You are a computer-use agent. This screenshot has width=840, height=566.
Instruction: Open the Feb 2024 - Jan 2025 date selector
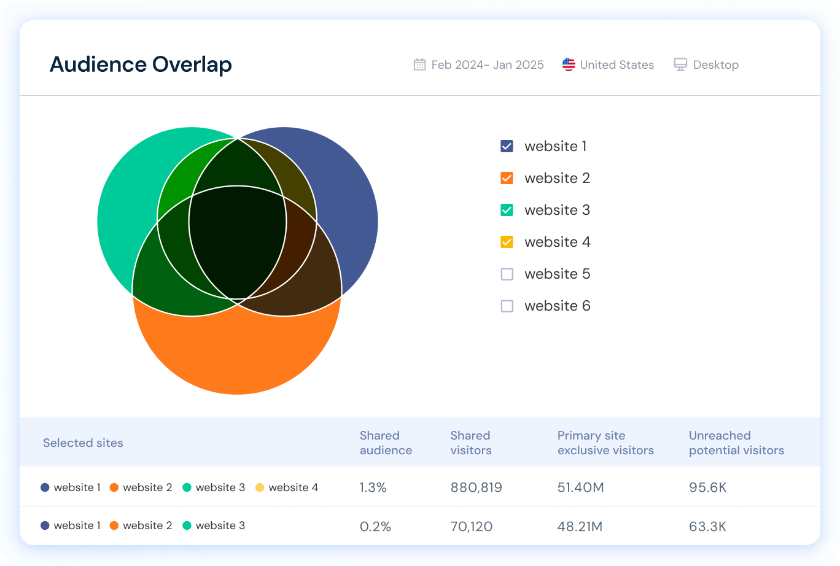[x=479, y=64]
